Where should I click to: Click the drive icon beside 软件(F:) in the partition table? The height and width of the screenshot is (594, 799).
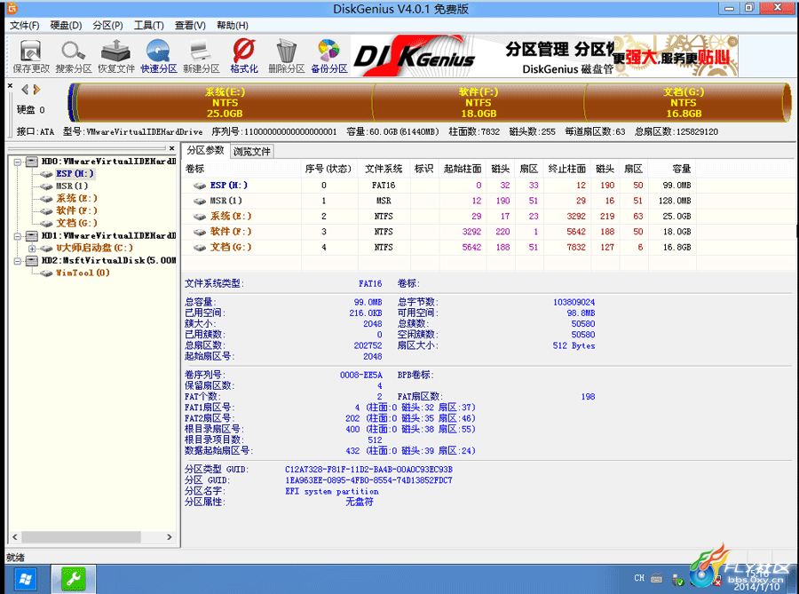click(199, 233)
